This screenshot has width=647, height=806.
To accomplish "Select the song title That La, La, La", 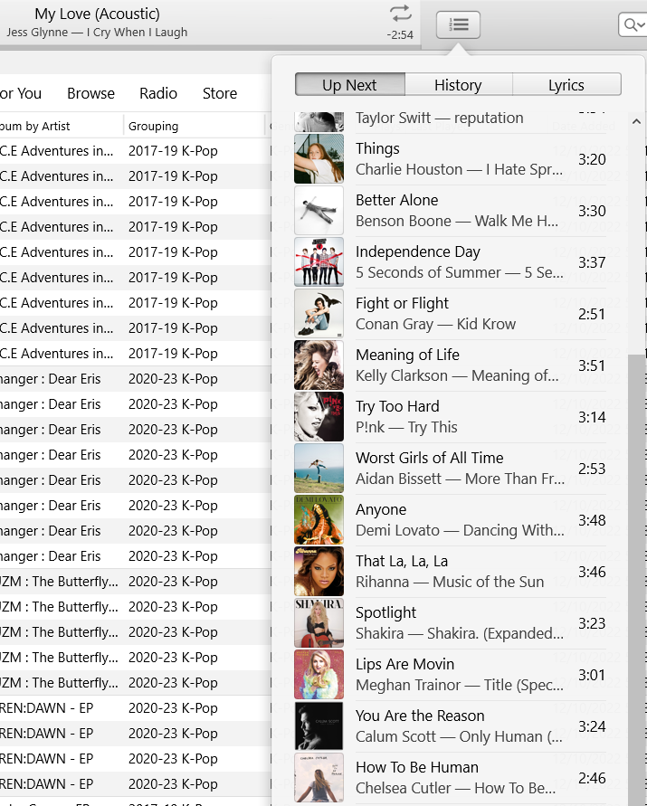I will 402,562.
